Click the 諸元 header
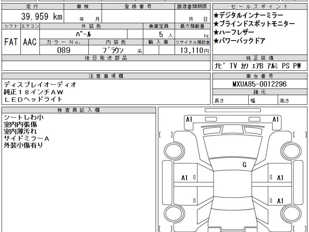The height and width of the screenshot is (232, 309). coord(260,92)
